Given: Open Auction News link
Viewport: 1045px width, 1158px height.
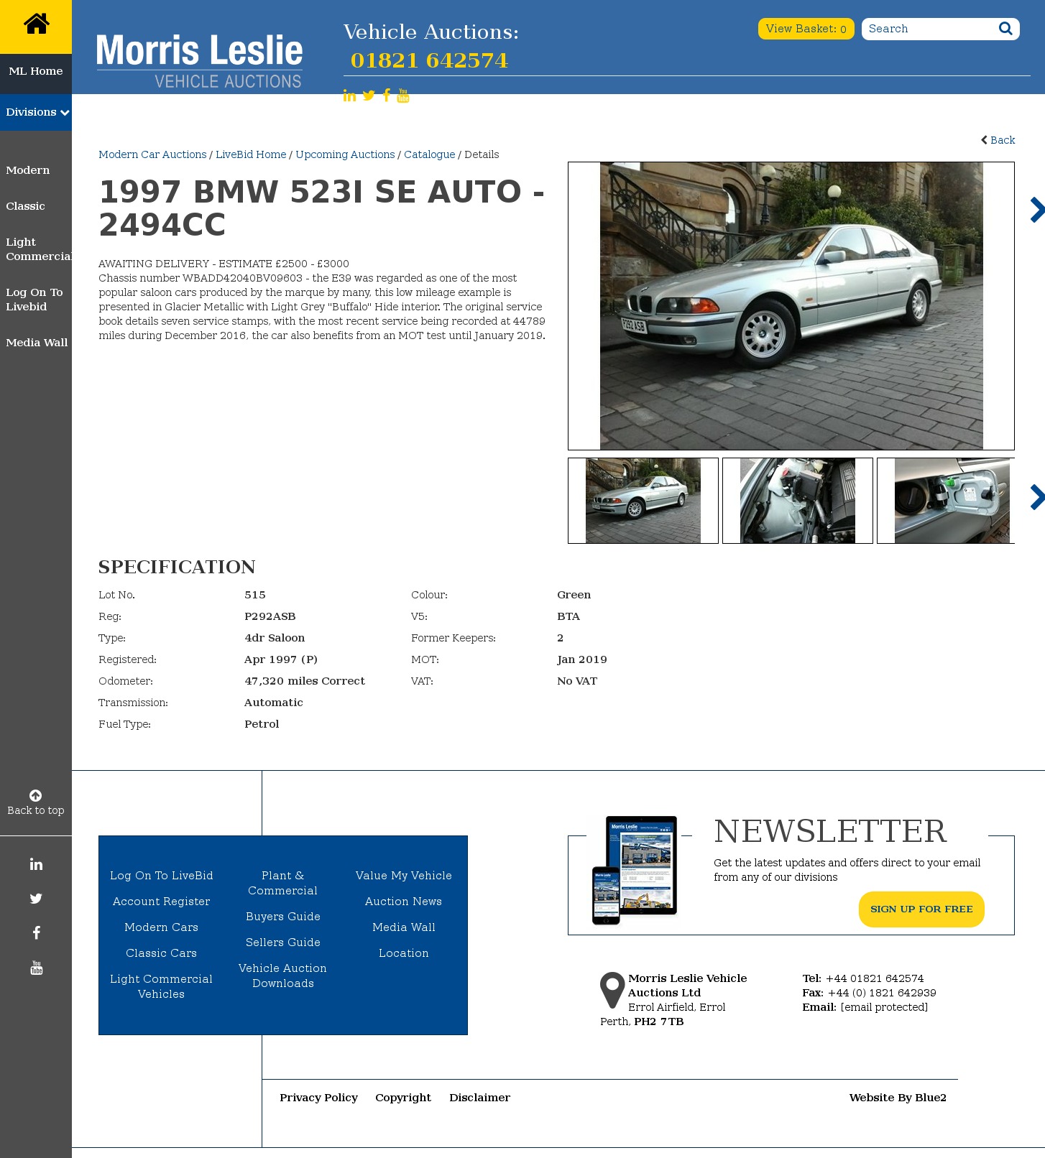Looking at the screenshot, I should tap(404, 902).
